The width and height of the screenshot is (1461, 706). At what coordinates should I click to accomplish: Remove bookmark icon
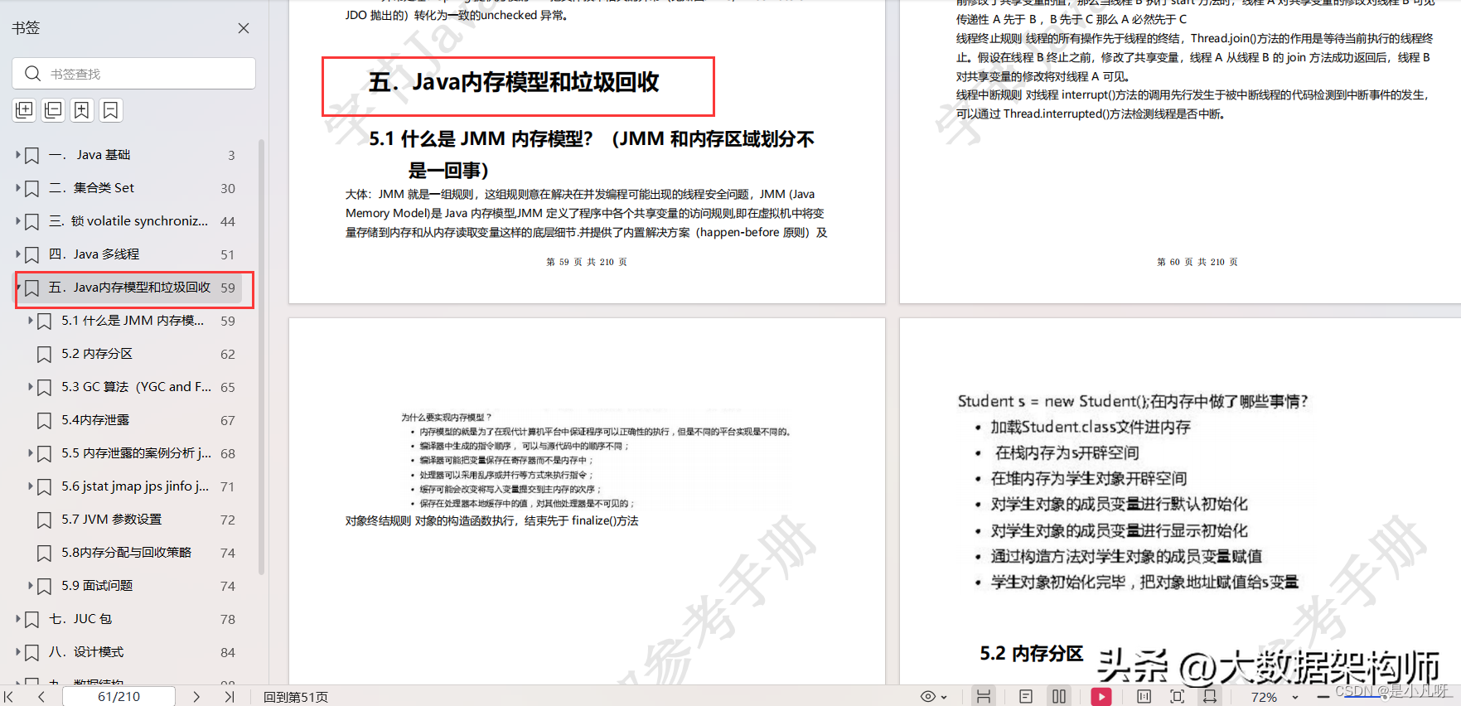(110, 110)
